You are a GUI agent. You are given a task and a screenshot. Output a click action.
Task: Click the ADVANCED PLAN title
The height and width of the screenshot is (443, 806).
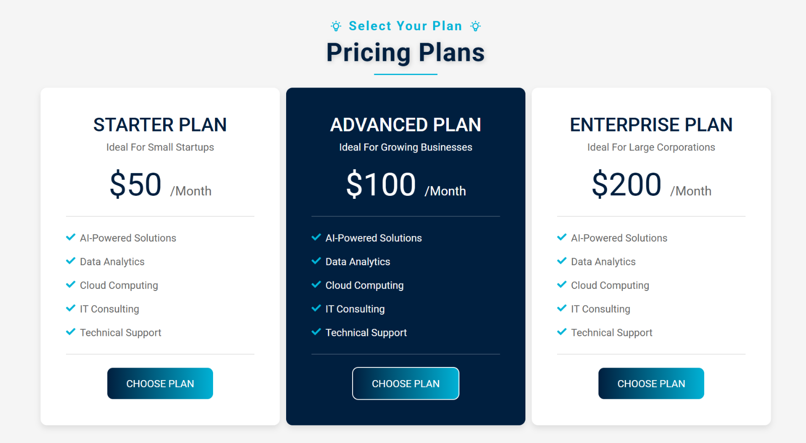406,125
